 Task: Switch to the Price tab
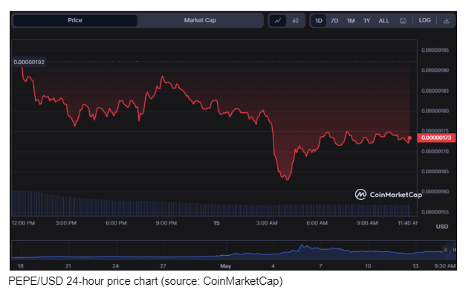point(75,20)
